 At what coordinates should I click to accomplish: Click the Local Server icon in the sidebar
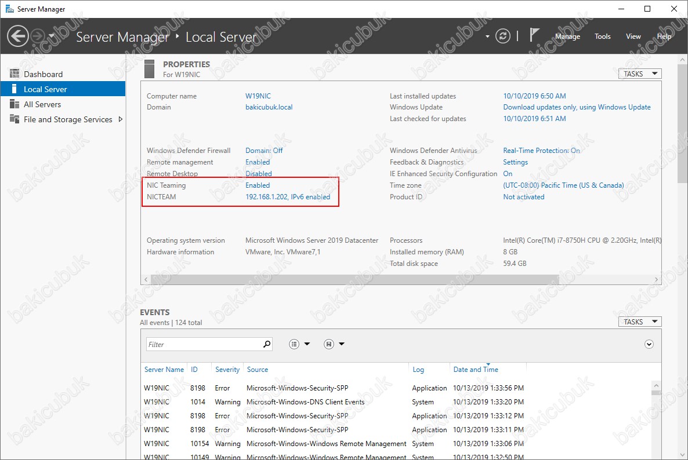14,89
